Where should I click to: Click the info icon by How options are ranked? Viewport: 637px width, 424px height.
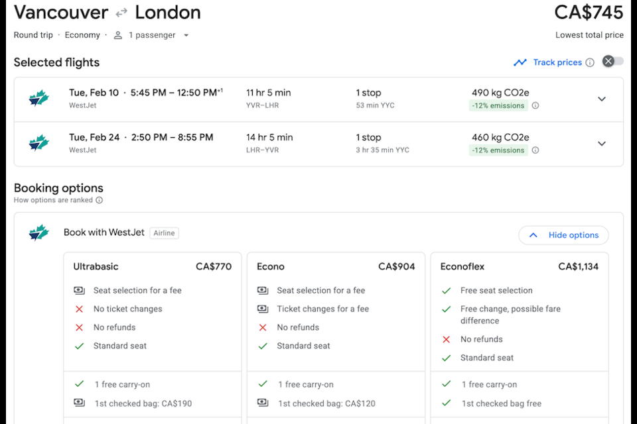pos(99,200)
